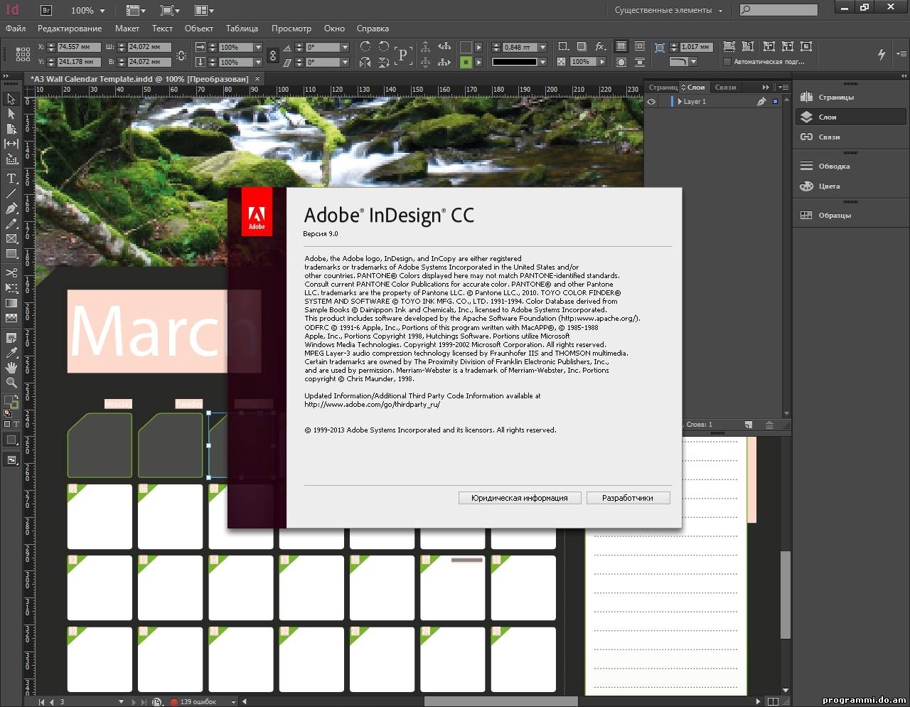The image size is (910, 707).
Task: Toggle Layer 1 visibility eye
Action: point(651,102)
